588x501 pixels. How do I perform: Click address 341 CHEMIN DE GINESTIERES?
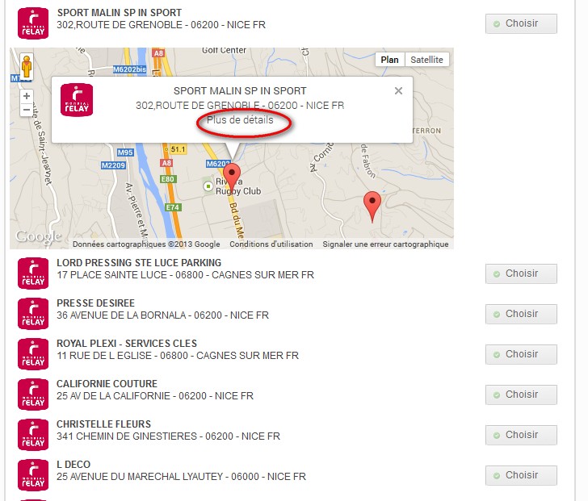coord(168,436)
